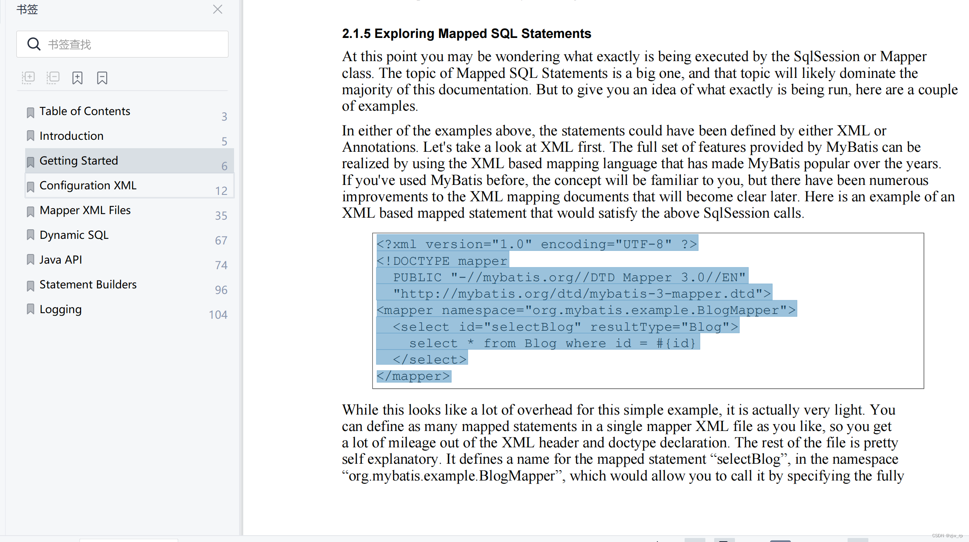Navigate to the Dynamic SQL bookmark

(74, 235)
